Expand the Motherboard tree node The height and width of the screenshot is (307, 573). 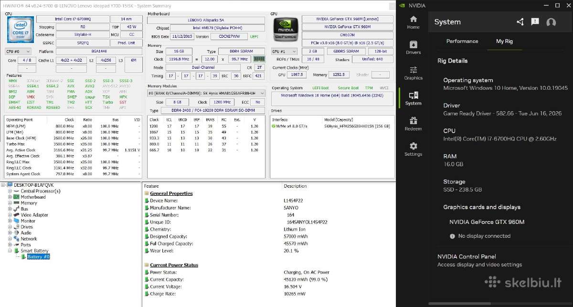tap(10, 197)
